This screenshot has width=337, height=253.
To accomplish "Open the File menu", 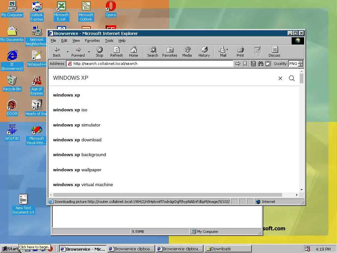I will click(x=53, y=41).
